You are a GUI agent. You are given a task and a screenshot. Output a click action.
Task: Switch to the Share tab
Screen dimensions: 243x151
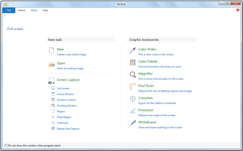tap(34, 10)
